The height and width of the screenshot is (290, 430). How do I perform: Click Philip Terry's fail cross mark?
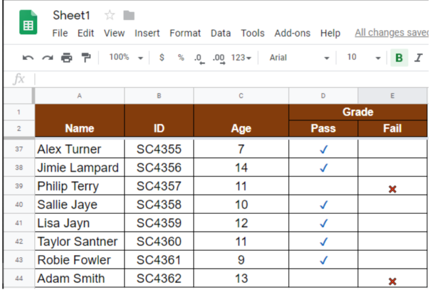(x=392, y=189)
